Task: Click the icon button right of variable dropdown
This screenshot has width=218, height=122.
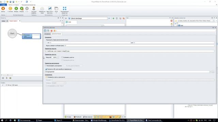Action: click(213, 72)
